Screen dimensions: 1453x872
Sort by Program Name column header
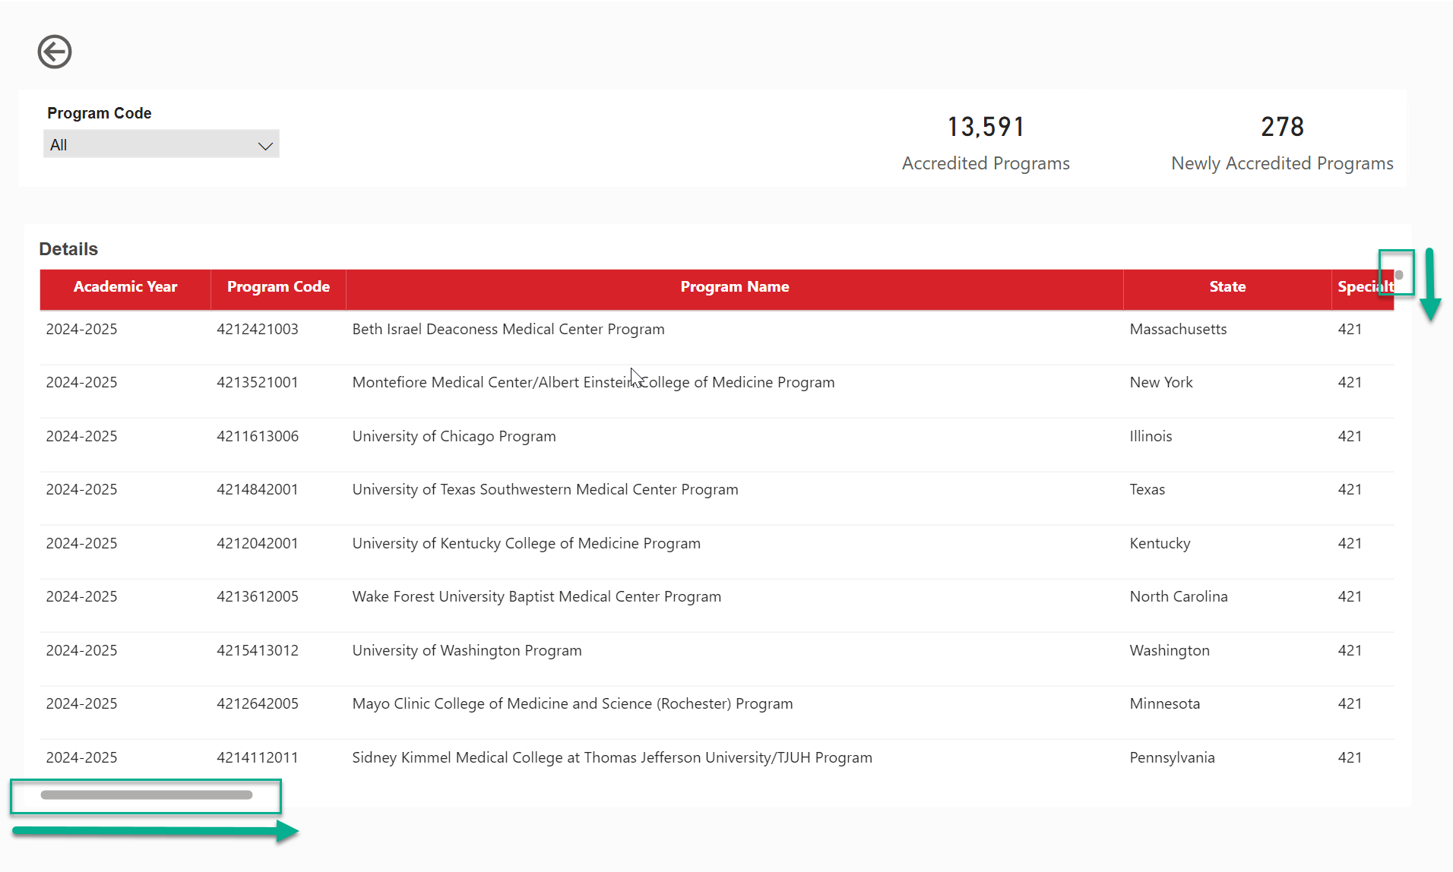click(x=734, y=287)
